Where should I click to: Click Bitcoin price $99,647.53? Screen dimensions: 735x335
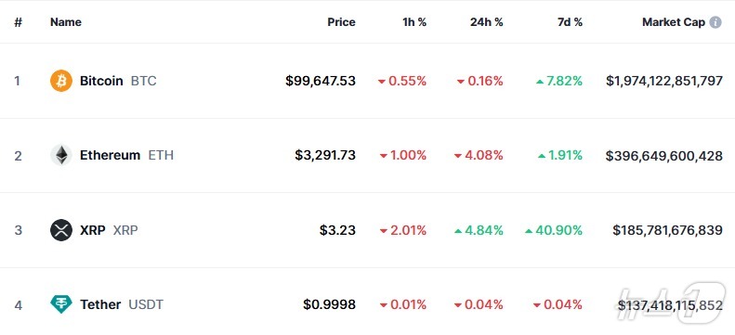click(x=321, y=81)
